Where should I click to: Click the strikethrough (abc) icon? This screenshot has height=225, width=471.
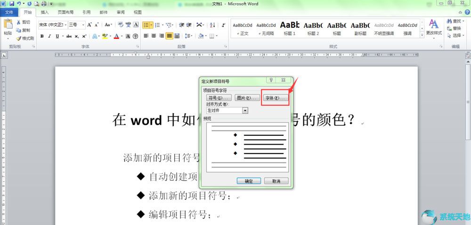point(69,36)
